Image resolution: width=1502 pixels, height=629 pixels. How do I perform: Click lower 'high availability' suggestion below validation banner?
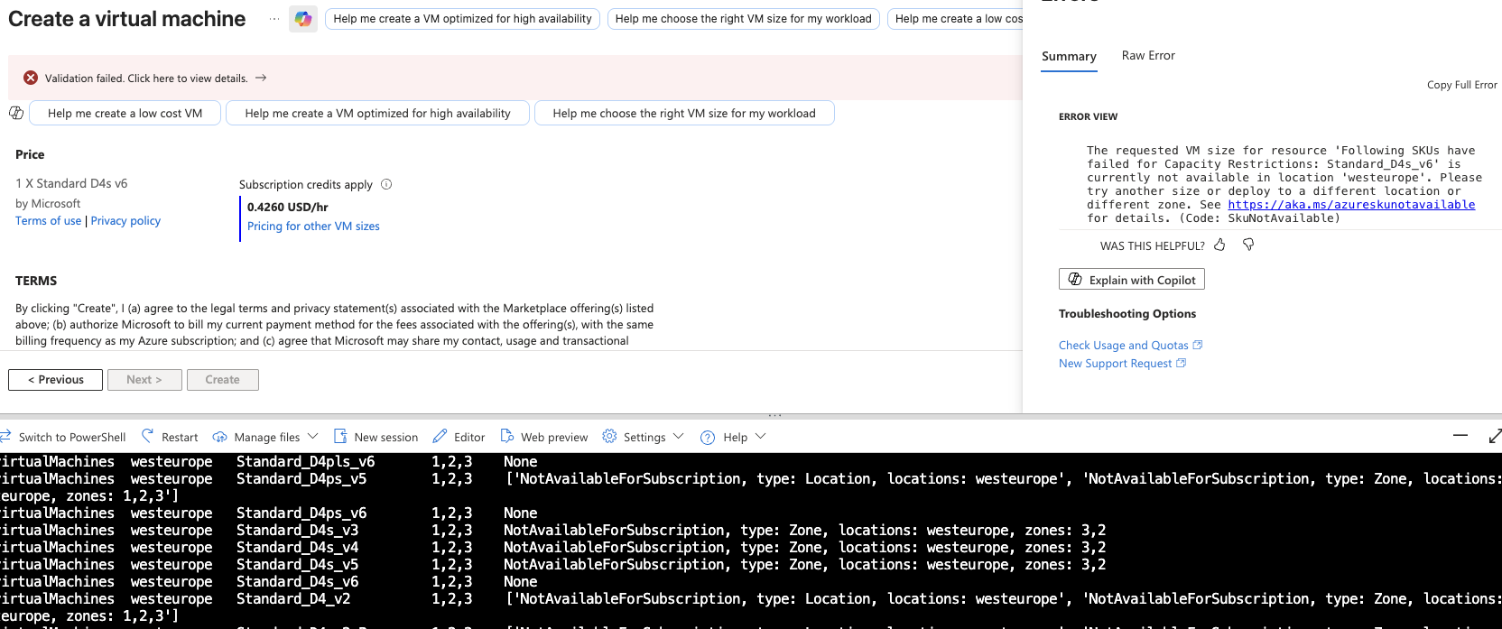(377, 113)
